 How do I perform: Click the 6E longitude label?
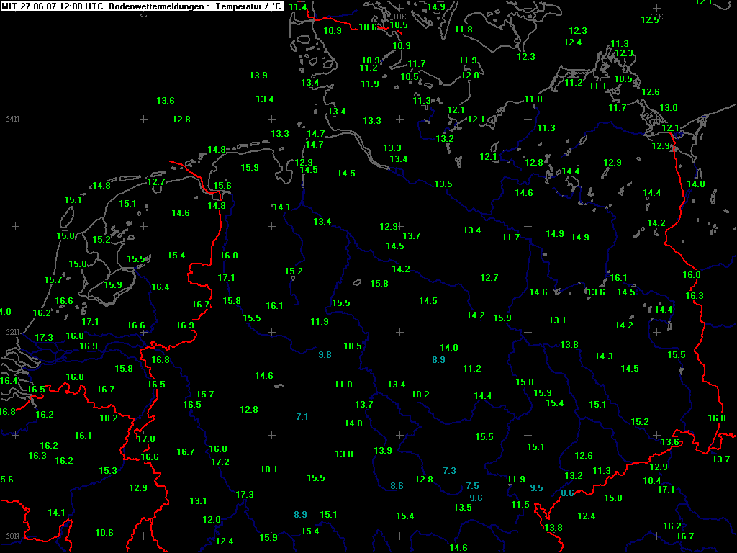tap(143, 16)
